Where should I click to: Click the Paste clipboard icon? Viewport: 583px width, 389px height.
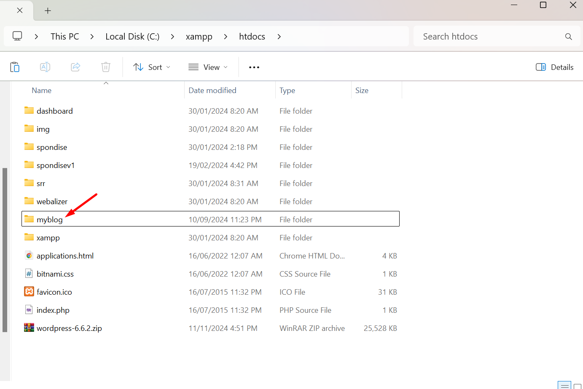pyautogui.click(x=15, y=67)
